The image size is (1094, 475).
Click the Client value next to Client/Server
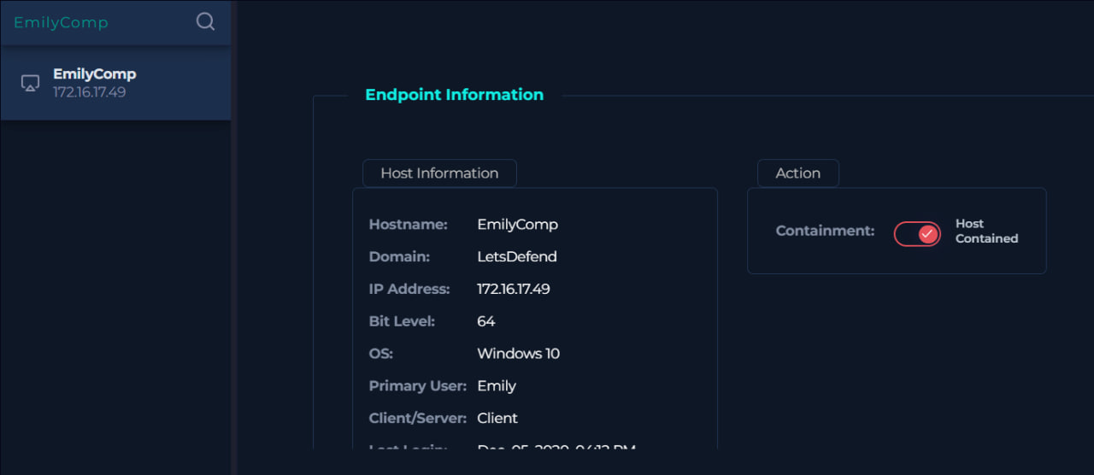(497, 419)
